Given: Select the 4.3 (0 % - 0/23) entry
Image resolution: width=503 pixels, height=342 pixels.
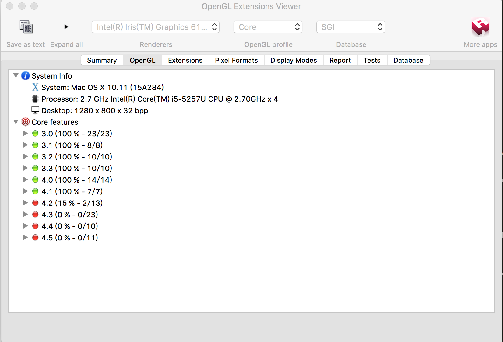Looking at the screenshot, I should [70, 215].
